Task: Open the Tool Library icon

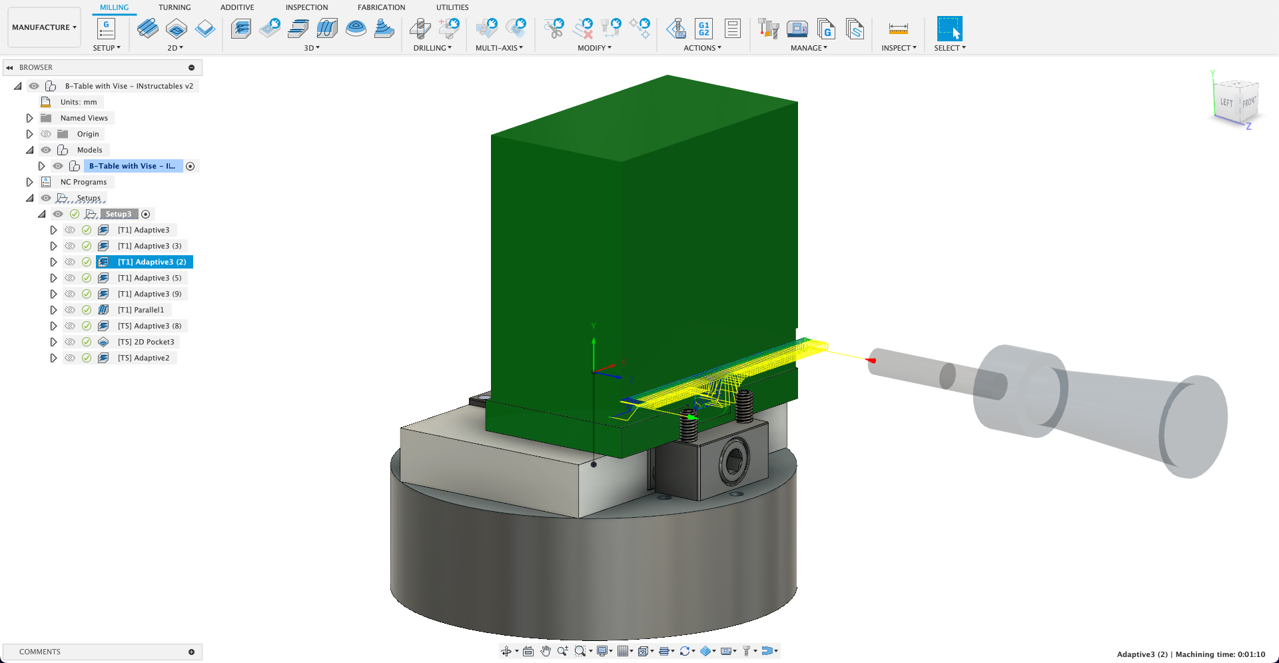Action: (769, 28)
